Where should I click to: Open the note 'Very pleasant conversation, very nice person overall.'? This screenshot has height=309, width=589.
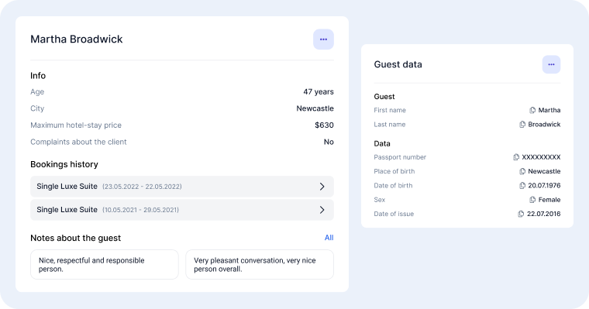pyautogui.click(x=260, y=265)
